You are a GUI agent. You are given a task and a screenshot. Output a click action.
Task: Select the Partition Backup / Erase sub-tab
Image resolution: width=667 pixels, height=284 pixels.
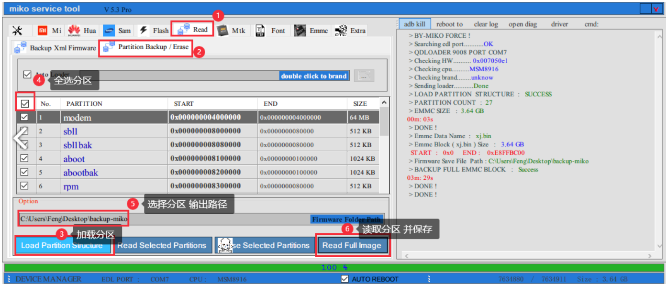click(146, 47)
